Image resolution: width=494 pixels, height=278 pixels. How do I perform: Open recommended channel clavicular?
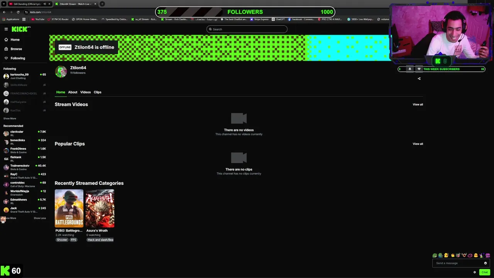tap(25, 133)
